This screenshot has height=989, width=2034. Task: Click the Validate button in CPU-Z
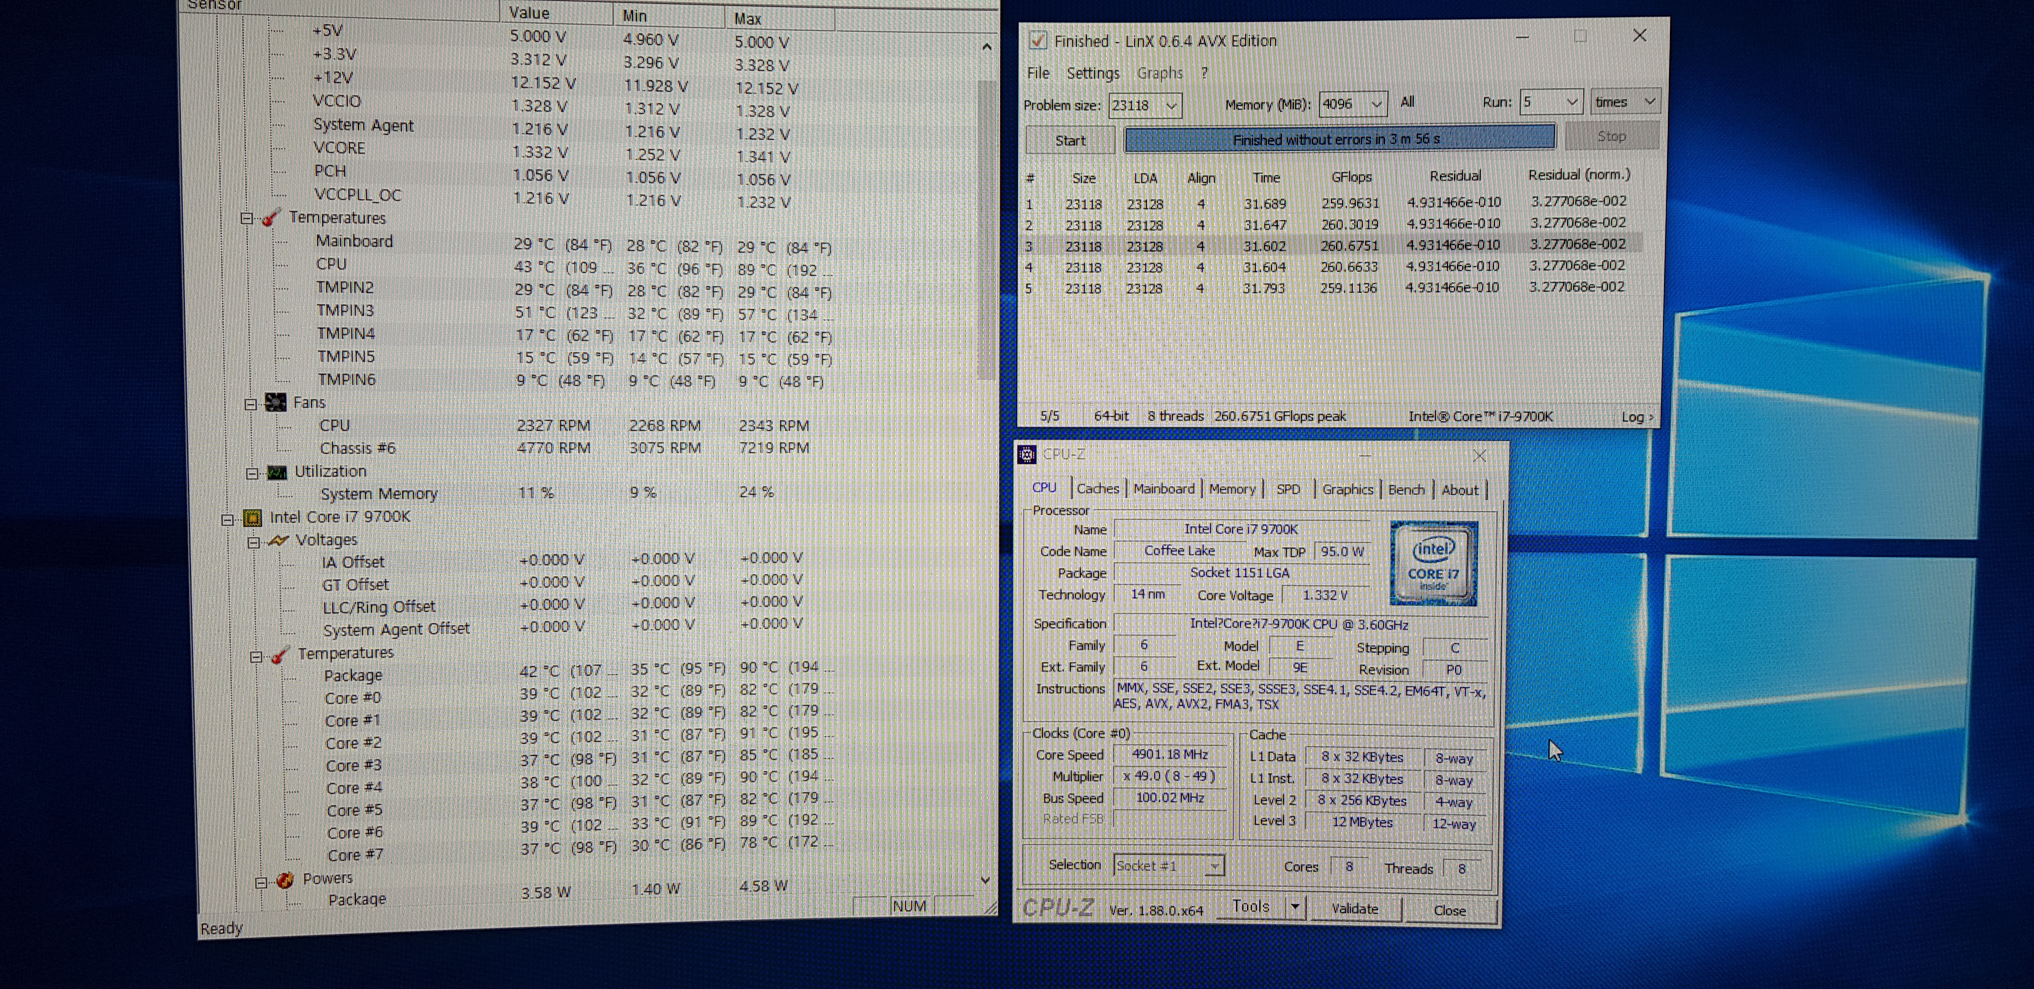[1354, 908]
